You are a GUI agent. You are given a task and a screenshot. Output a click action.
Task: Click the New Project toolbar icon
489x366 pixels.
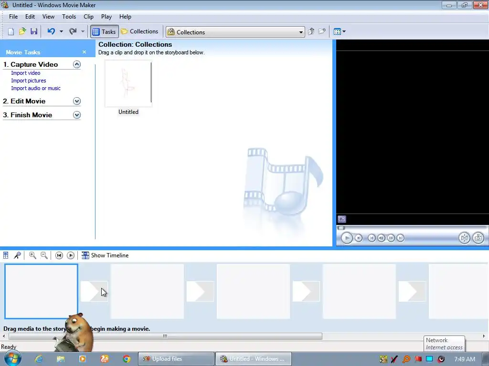[x=11, y=31]
